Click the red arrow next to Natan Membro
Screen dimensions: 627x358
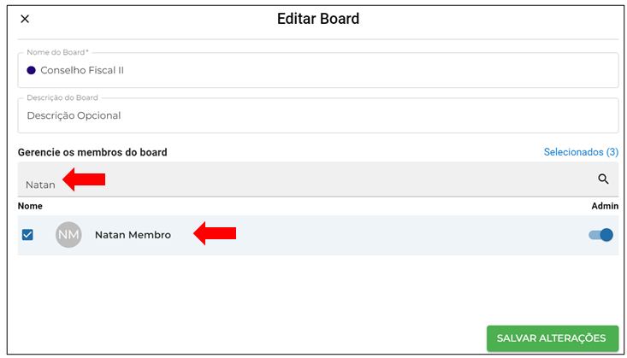click(215, 233)
